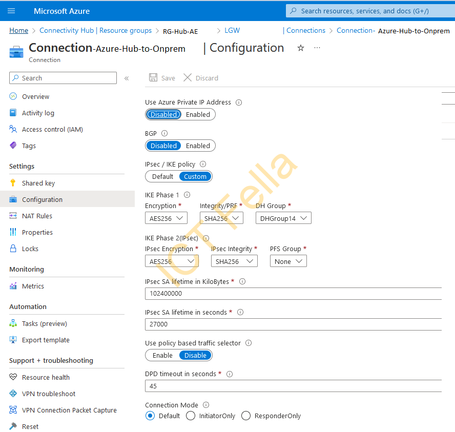Open Connectivity Hub | Resource groups breadcrumb

[95, 30]
